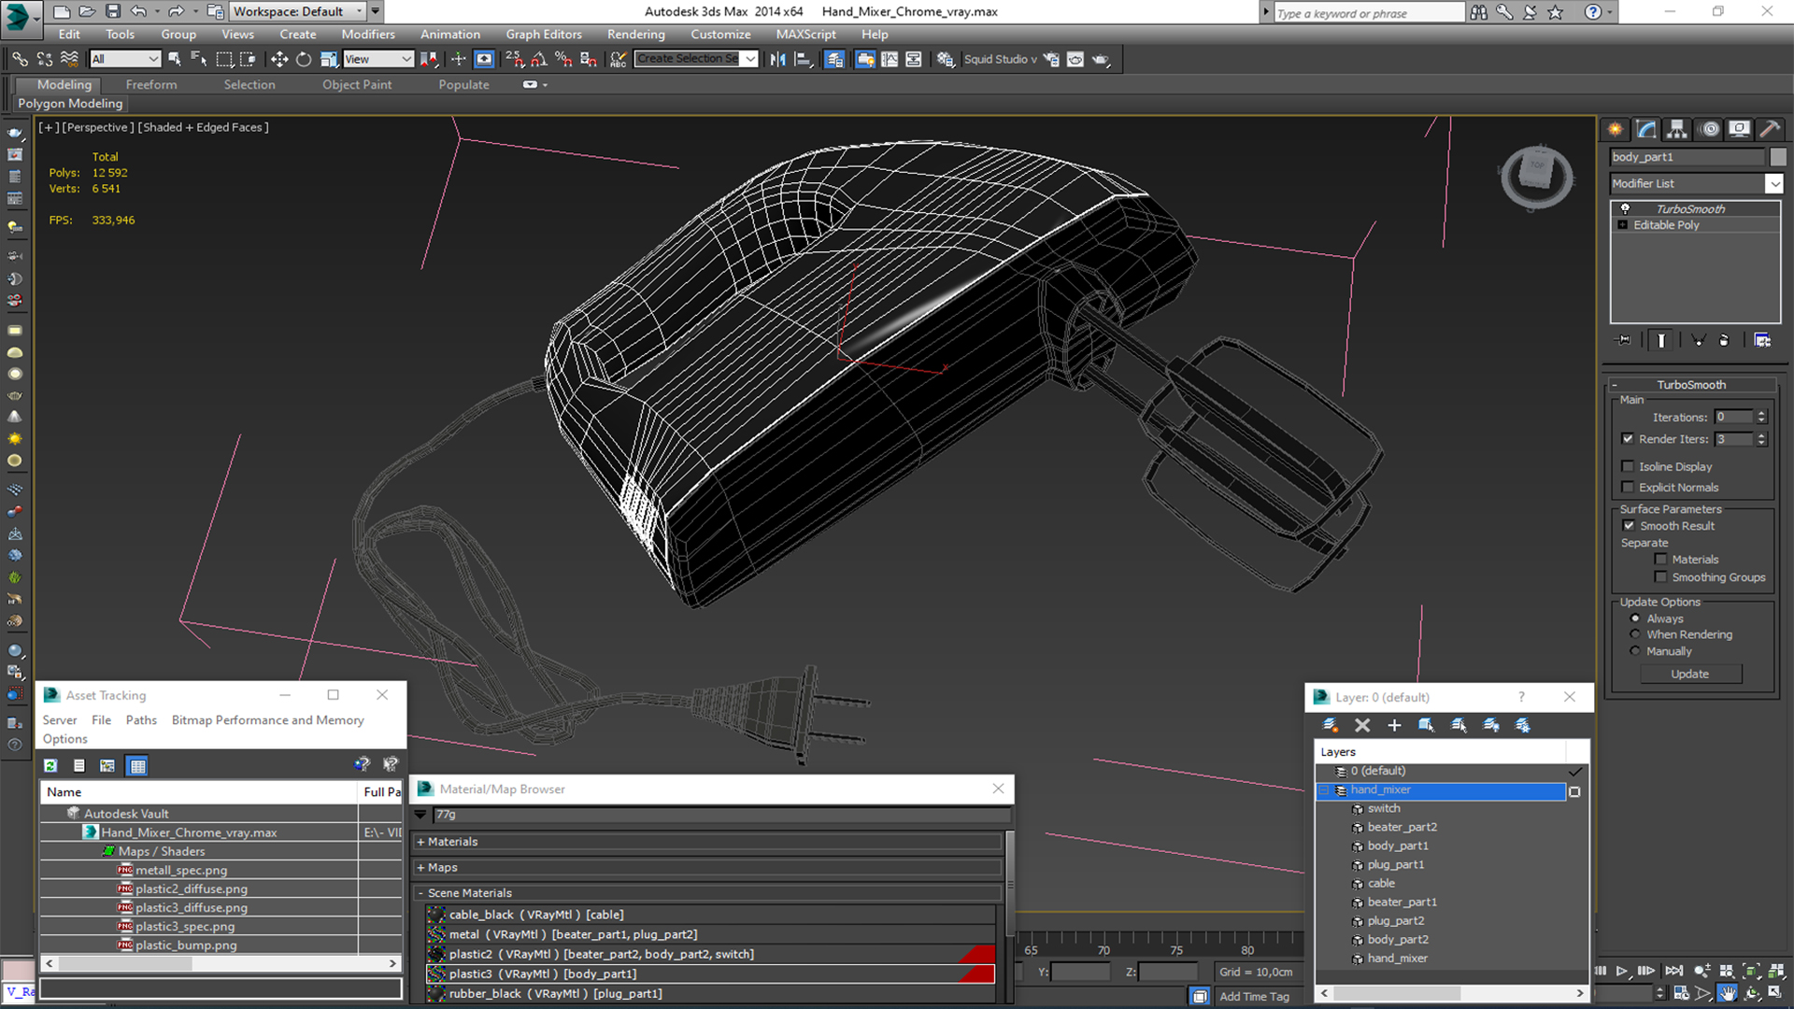The width and height of the screenshot is (1794, 1009).
Task: Enable Separate by Smoothing Groups checkbox
Action: point(1660,577)
